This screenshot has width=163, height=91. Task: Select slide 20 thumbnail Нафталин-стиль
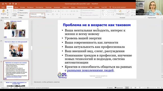[16, 29]
